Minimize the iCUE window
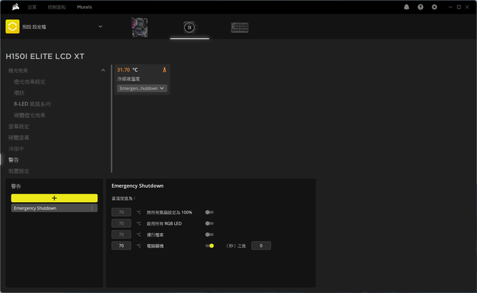Viewport: 477px width, 293px height. pyautogui.click(x=450, y=7)
